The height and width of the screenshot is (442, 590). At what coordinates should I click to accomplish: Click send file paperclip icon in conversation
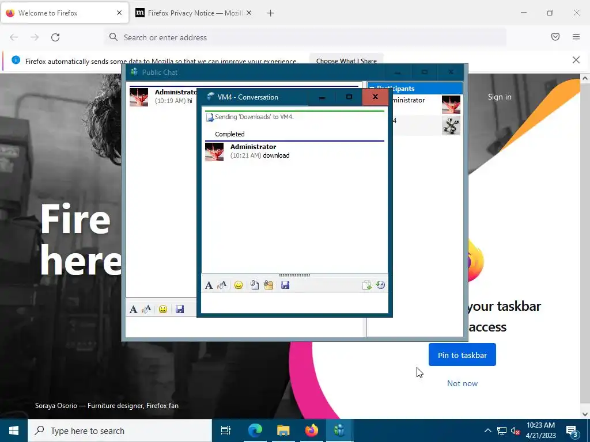tap(254, 285)
